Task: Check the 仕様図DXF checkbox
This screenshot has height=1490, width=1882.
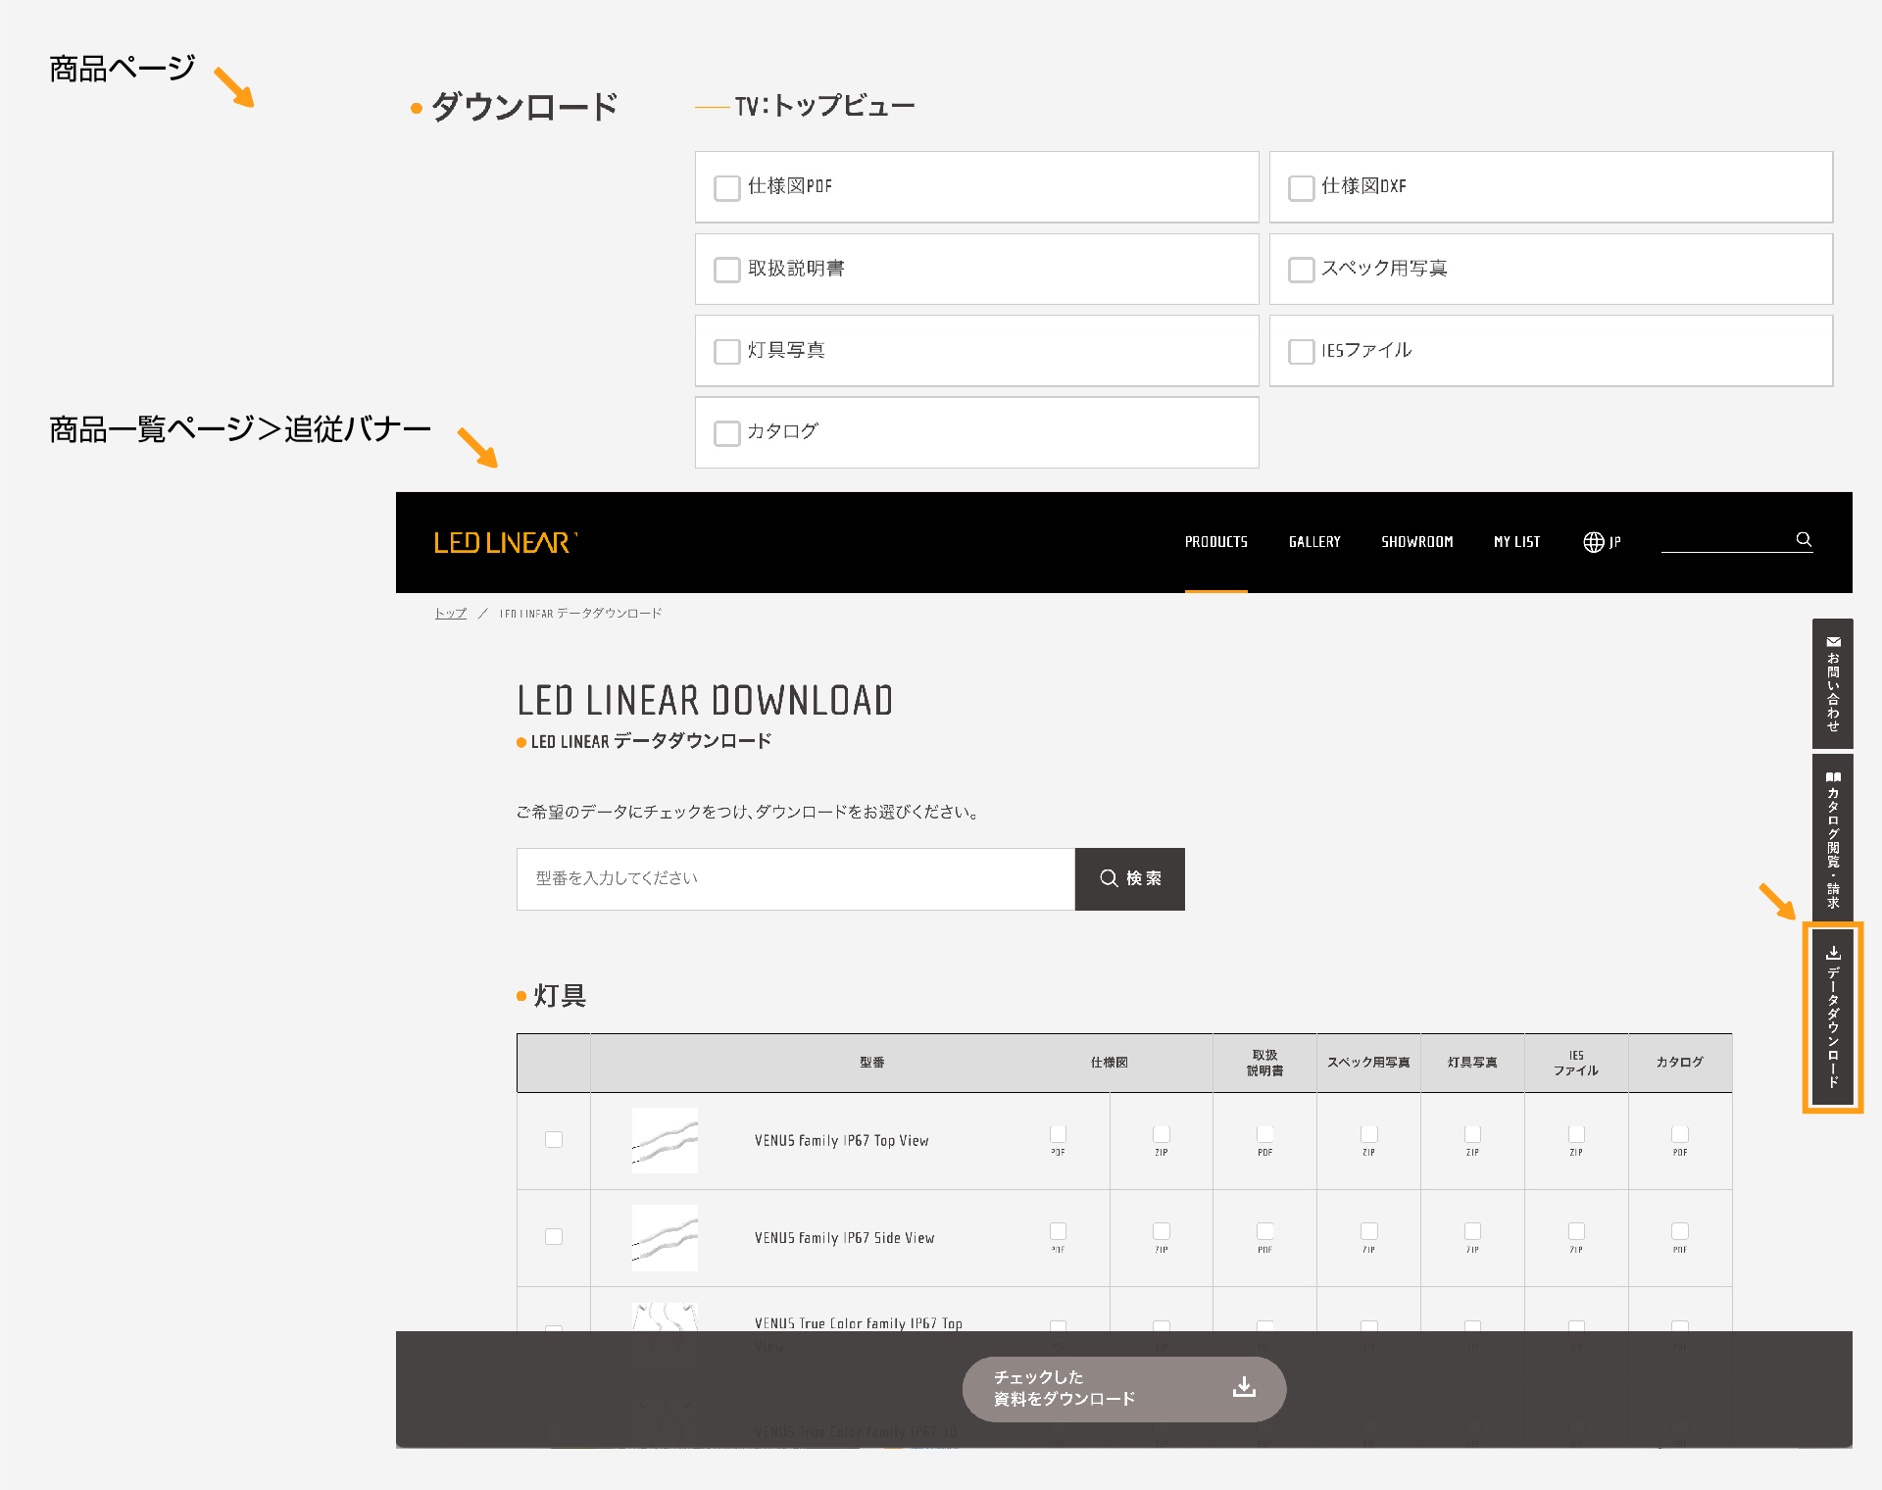Action: (1301, 188)
